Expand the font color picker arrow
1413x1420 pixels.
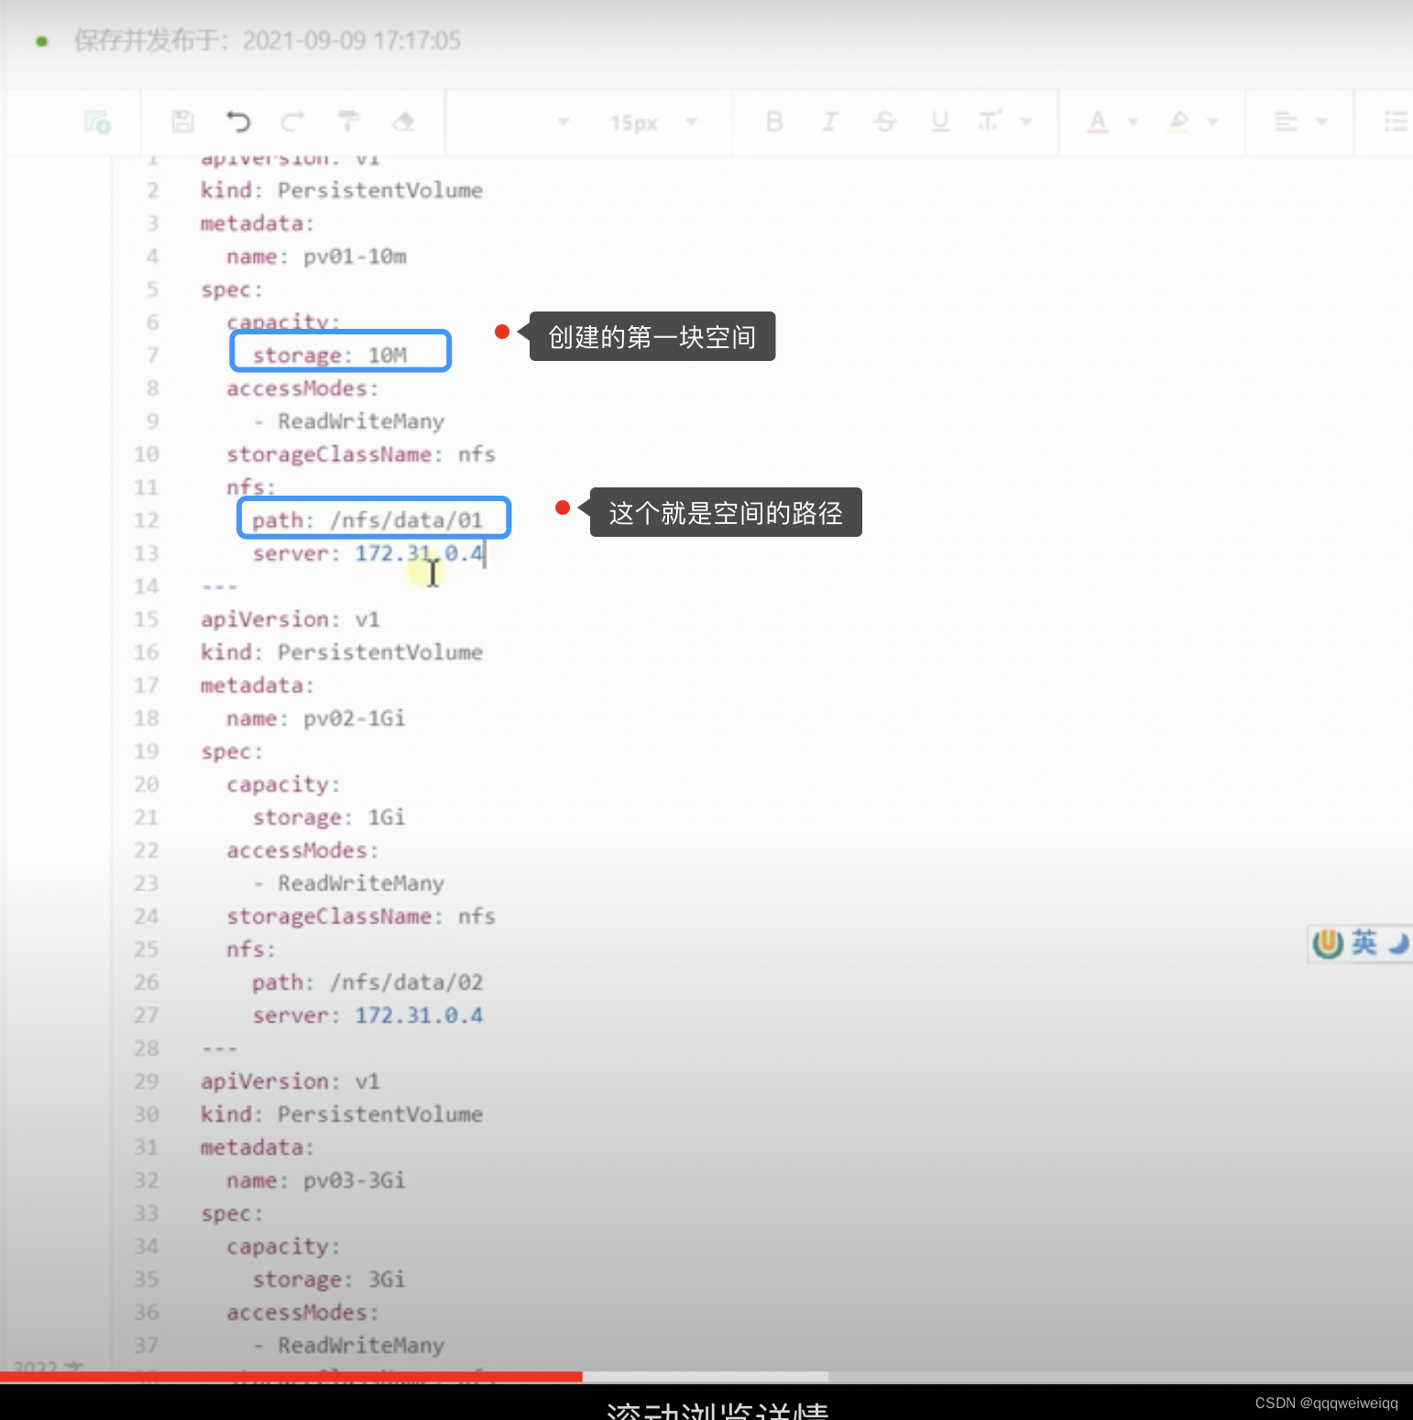click(x=1133, y=122)
